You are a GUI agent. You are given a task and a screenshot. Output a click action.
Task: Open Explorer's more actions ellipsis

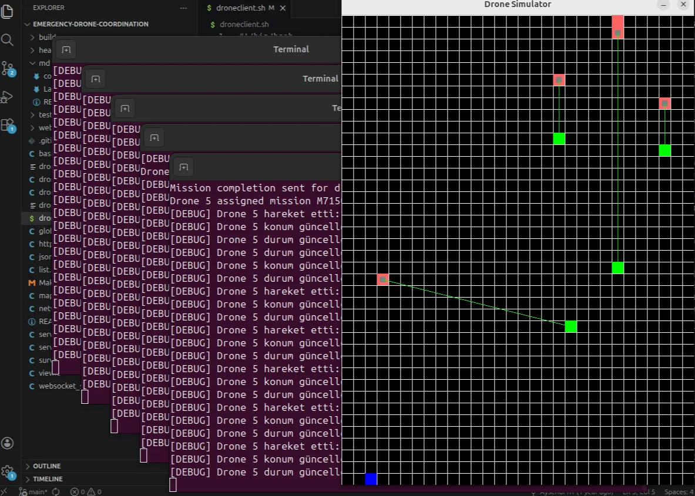[183, 8]
